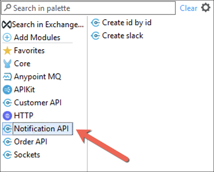Click the Anypoint MQ icon
Screen dimensions: 214x172
[x=7, y=77]
